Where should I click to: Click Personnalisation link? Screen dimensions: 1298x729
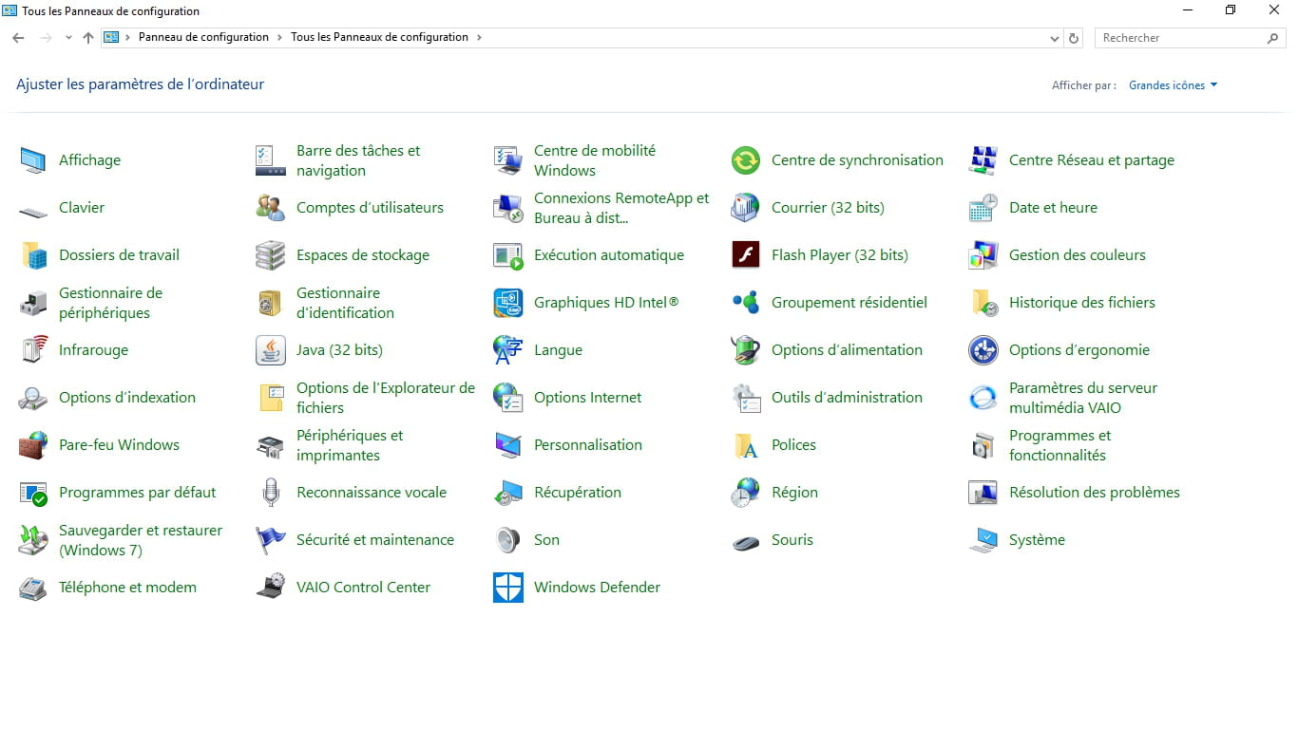click(588, 445)
